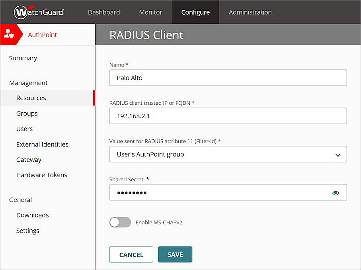Open the Downloads page
The height and width of the screenshot is (270, 361).
tap(32, 215)
